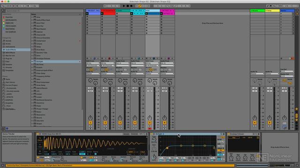300x168 pixels.
Task: Expand the Amp folder in browser
Action: (x=32, y=17)
